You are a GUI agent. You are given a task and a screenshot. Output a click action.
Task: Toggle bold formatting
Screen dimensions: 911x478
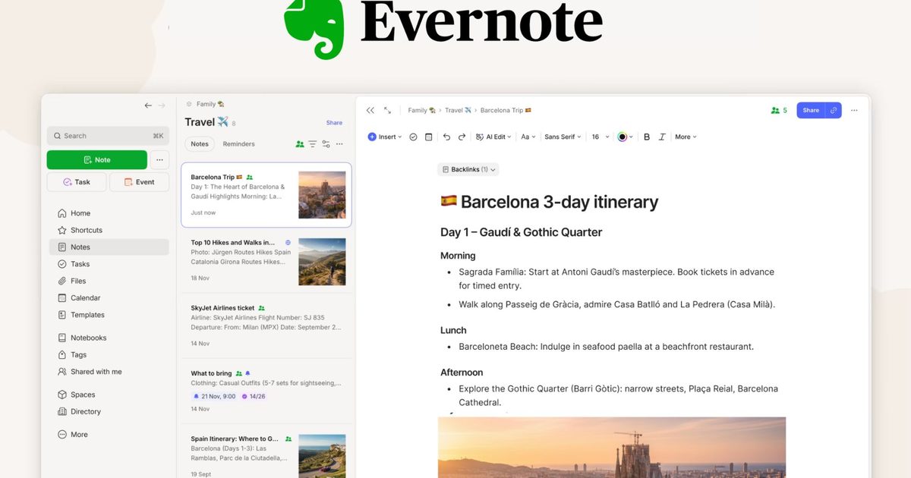(647, 137)
